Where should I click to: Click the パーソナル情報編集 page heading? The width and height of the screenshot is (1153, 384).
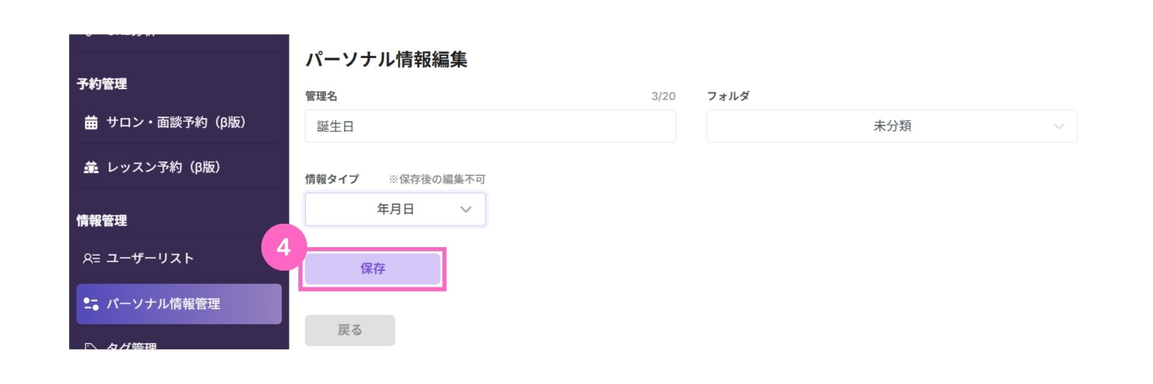[386, 59]
